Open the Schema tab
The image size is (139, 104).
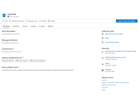[x=25, y=26]
